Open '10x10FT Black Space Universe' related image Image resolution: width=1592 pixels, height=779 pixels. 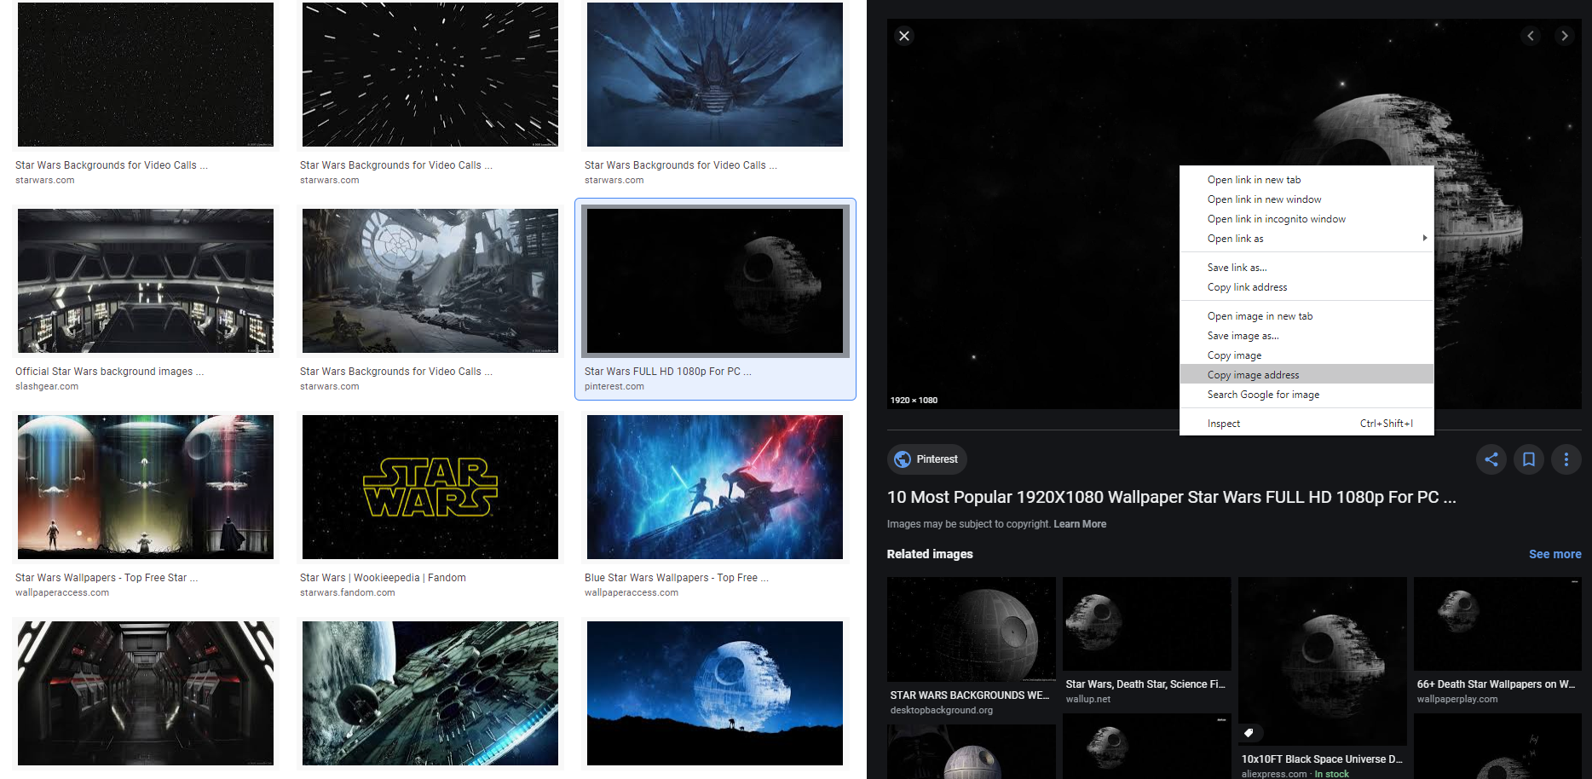tap(1323, 661)
